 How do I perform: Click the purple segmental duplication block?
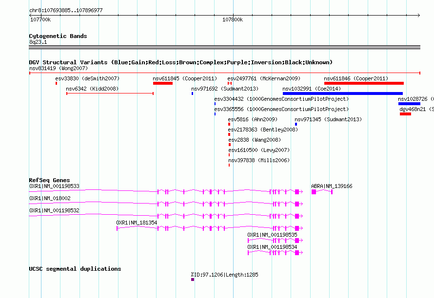(x=193, y=279)
